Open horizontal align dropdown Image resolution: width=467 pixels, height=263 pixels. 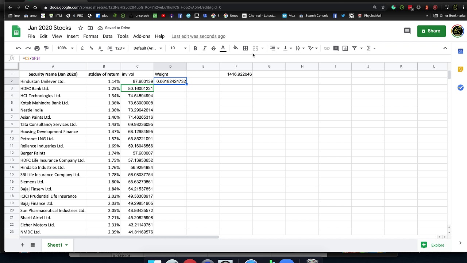click(274, 48)
